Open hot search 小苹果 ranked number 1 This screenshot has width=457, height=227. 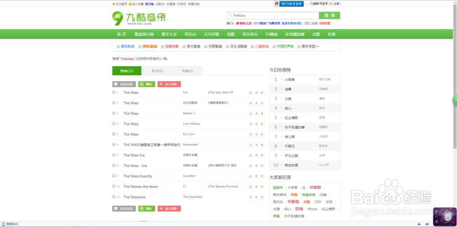pos(289,80)
